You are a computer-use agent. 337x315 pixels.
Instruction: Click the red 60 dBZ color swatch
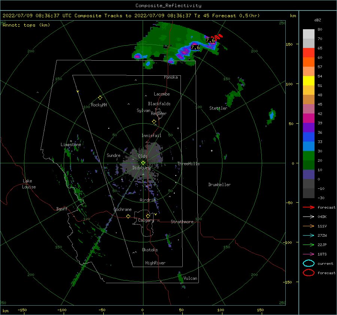pos(309,53)
